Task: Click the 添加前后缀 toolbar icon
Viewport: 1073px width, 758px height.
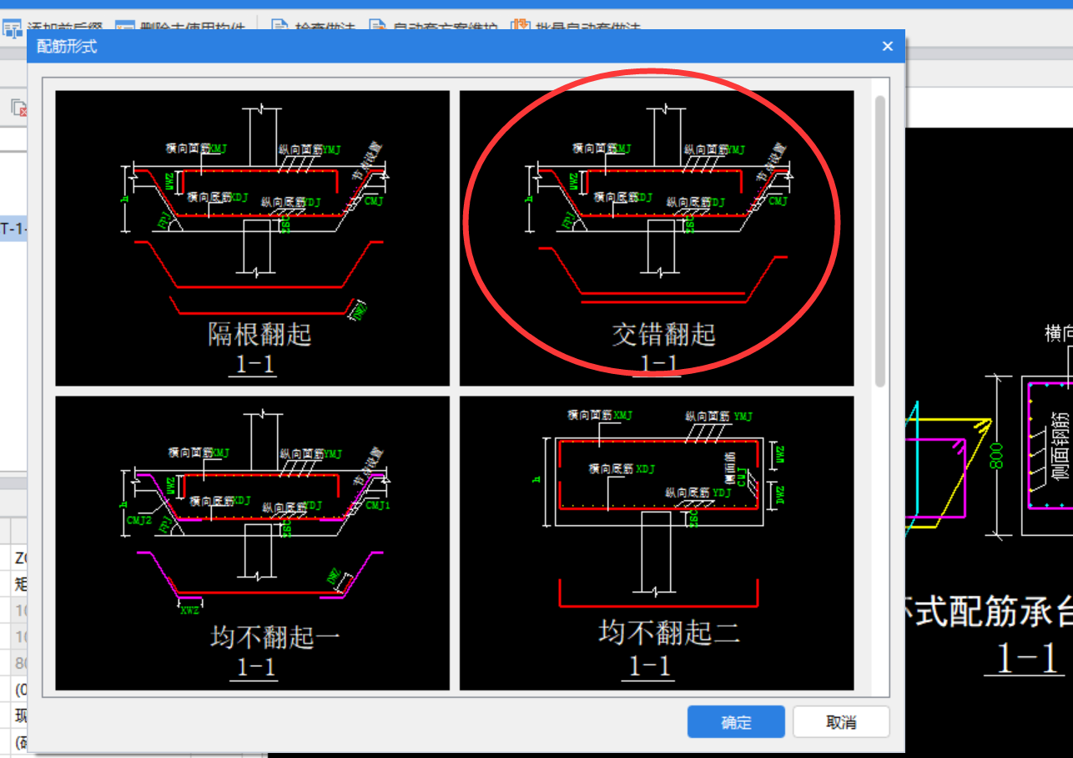Action: click(13, 30)
